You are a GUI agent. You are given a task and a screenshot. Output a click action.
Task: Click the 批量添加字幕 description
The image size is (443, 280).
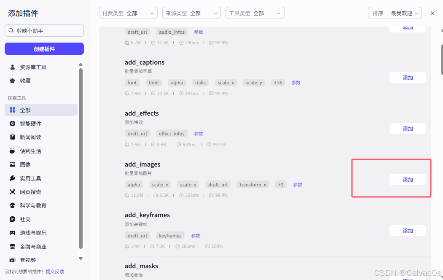click(138, 71)
